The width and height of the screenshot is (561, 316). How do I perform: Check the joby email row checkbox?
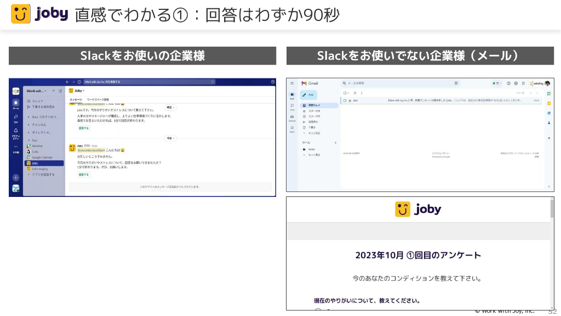344,101
